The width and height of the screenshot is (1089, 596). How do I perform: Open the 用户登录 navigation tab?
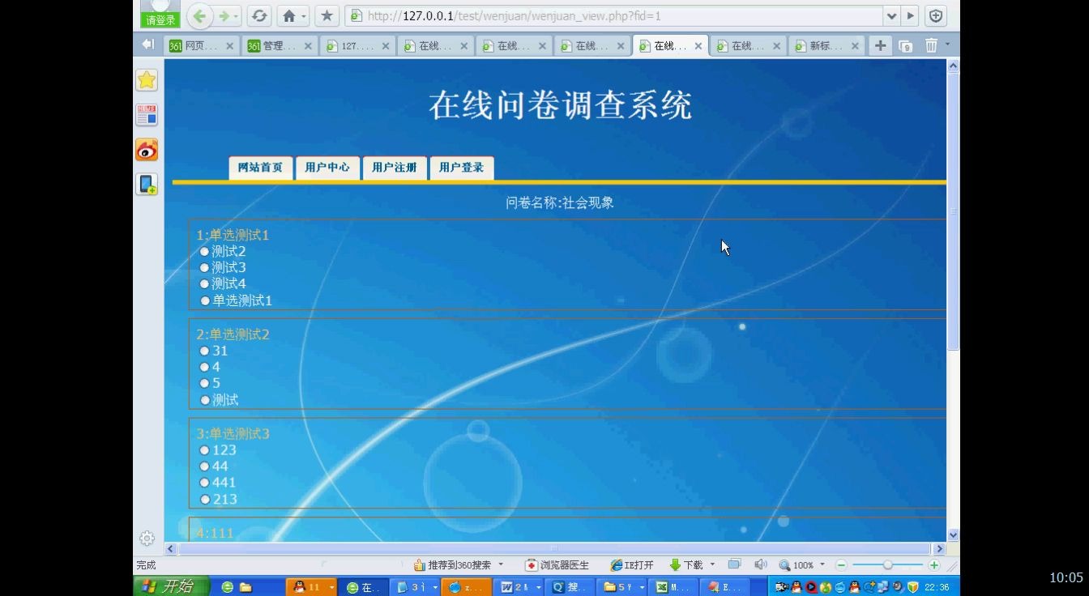(x=462, y=168)
